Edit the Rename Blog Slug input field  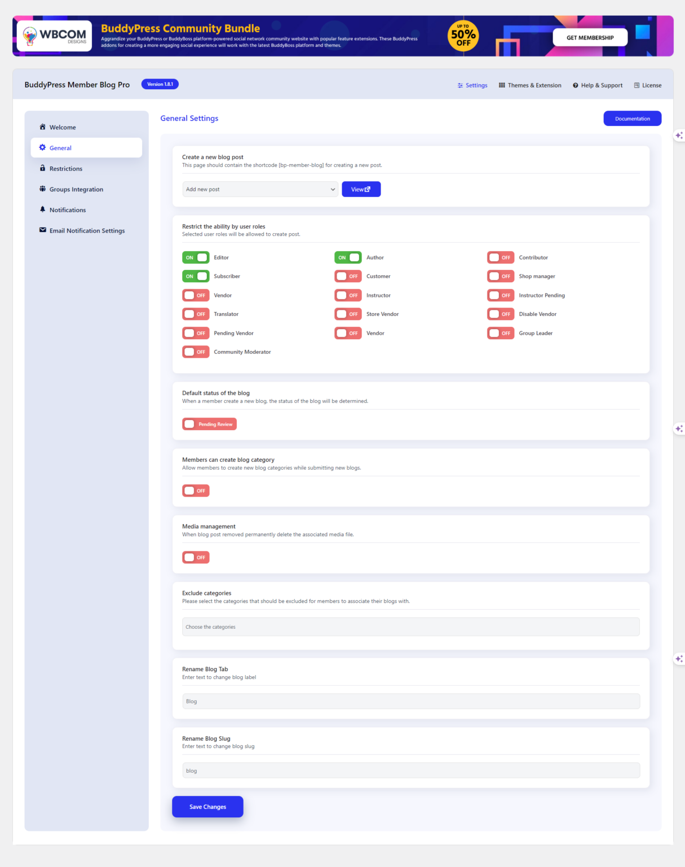tap(410, 770)
